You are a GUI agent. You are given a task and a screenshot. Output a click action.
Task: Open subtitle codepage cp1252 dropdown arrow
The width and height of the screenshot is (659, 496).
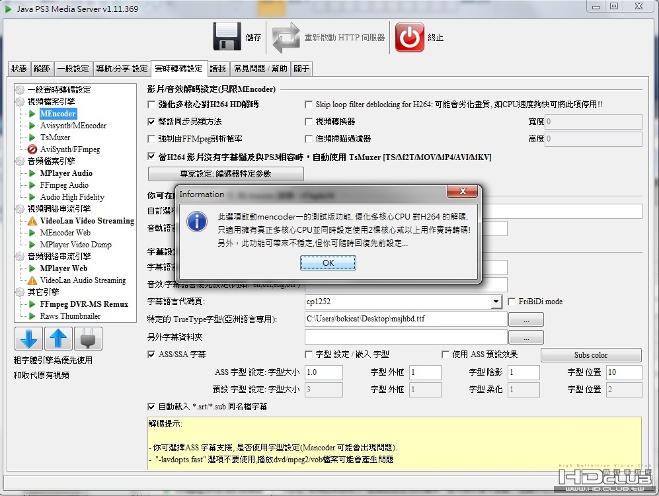(496, 302)
